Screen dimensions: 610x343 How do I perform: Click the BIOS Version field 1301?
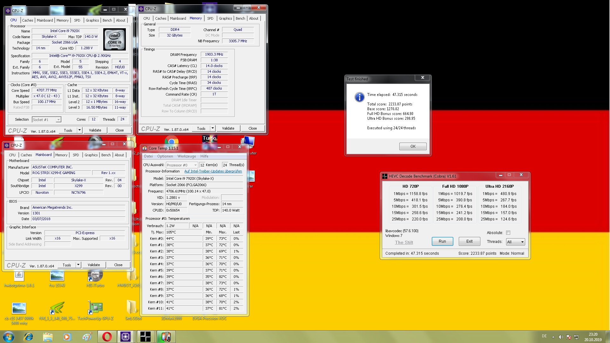pos(79,213)
